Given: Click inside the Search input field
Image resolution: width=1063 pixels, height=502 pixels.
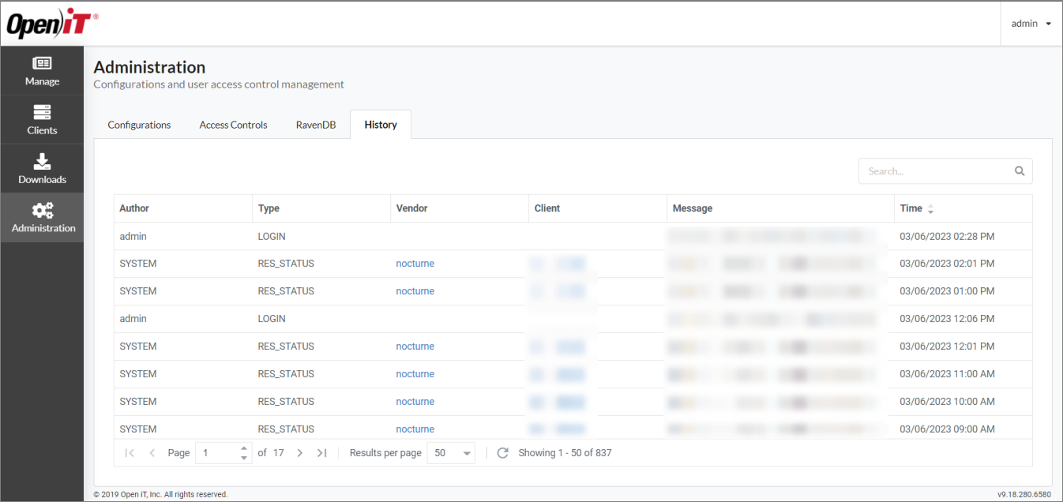Looking at the screenshot, I should coord(932,170).
